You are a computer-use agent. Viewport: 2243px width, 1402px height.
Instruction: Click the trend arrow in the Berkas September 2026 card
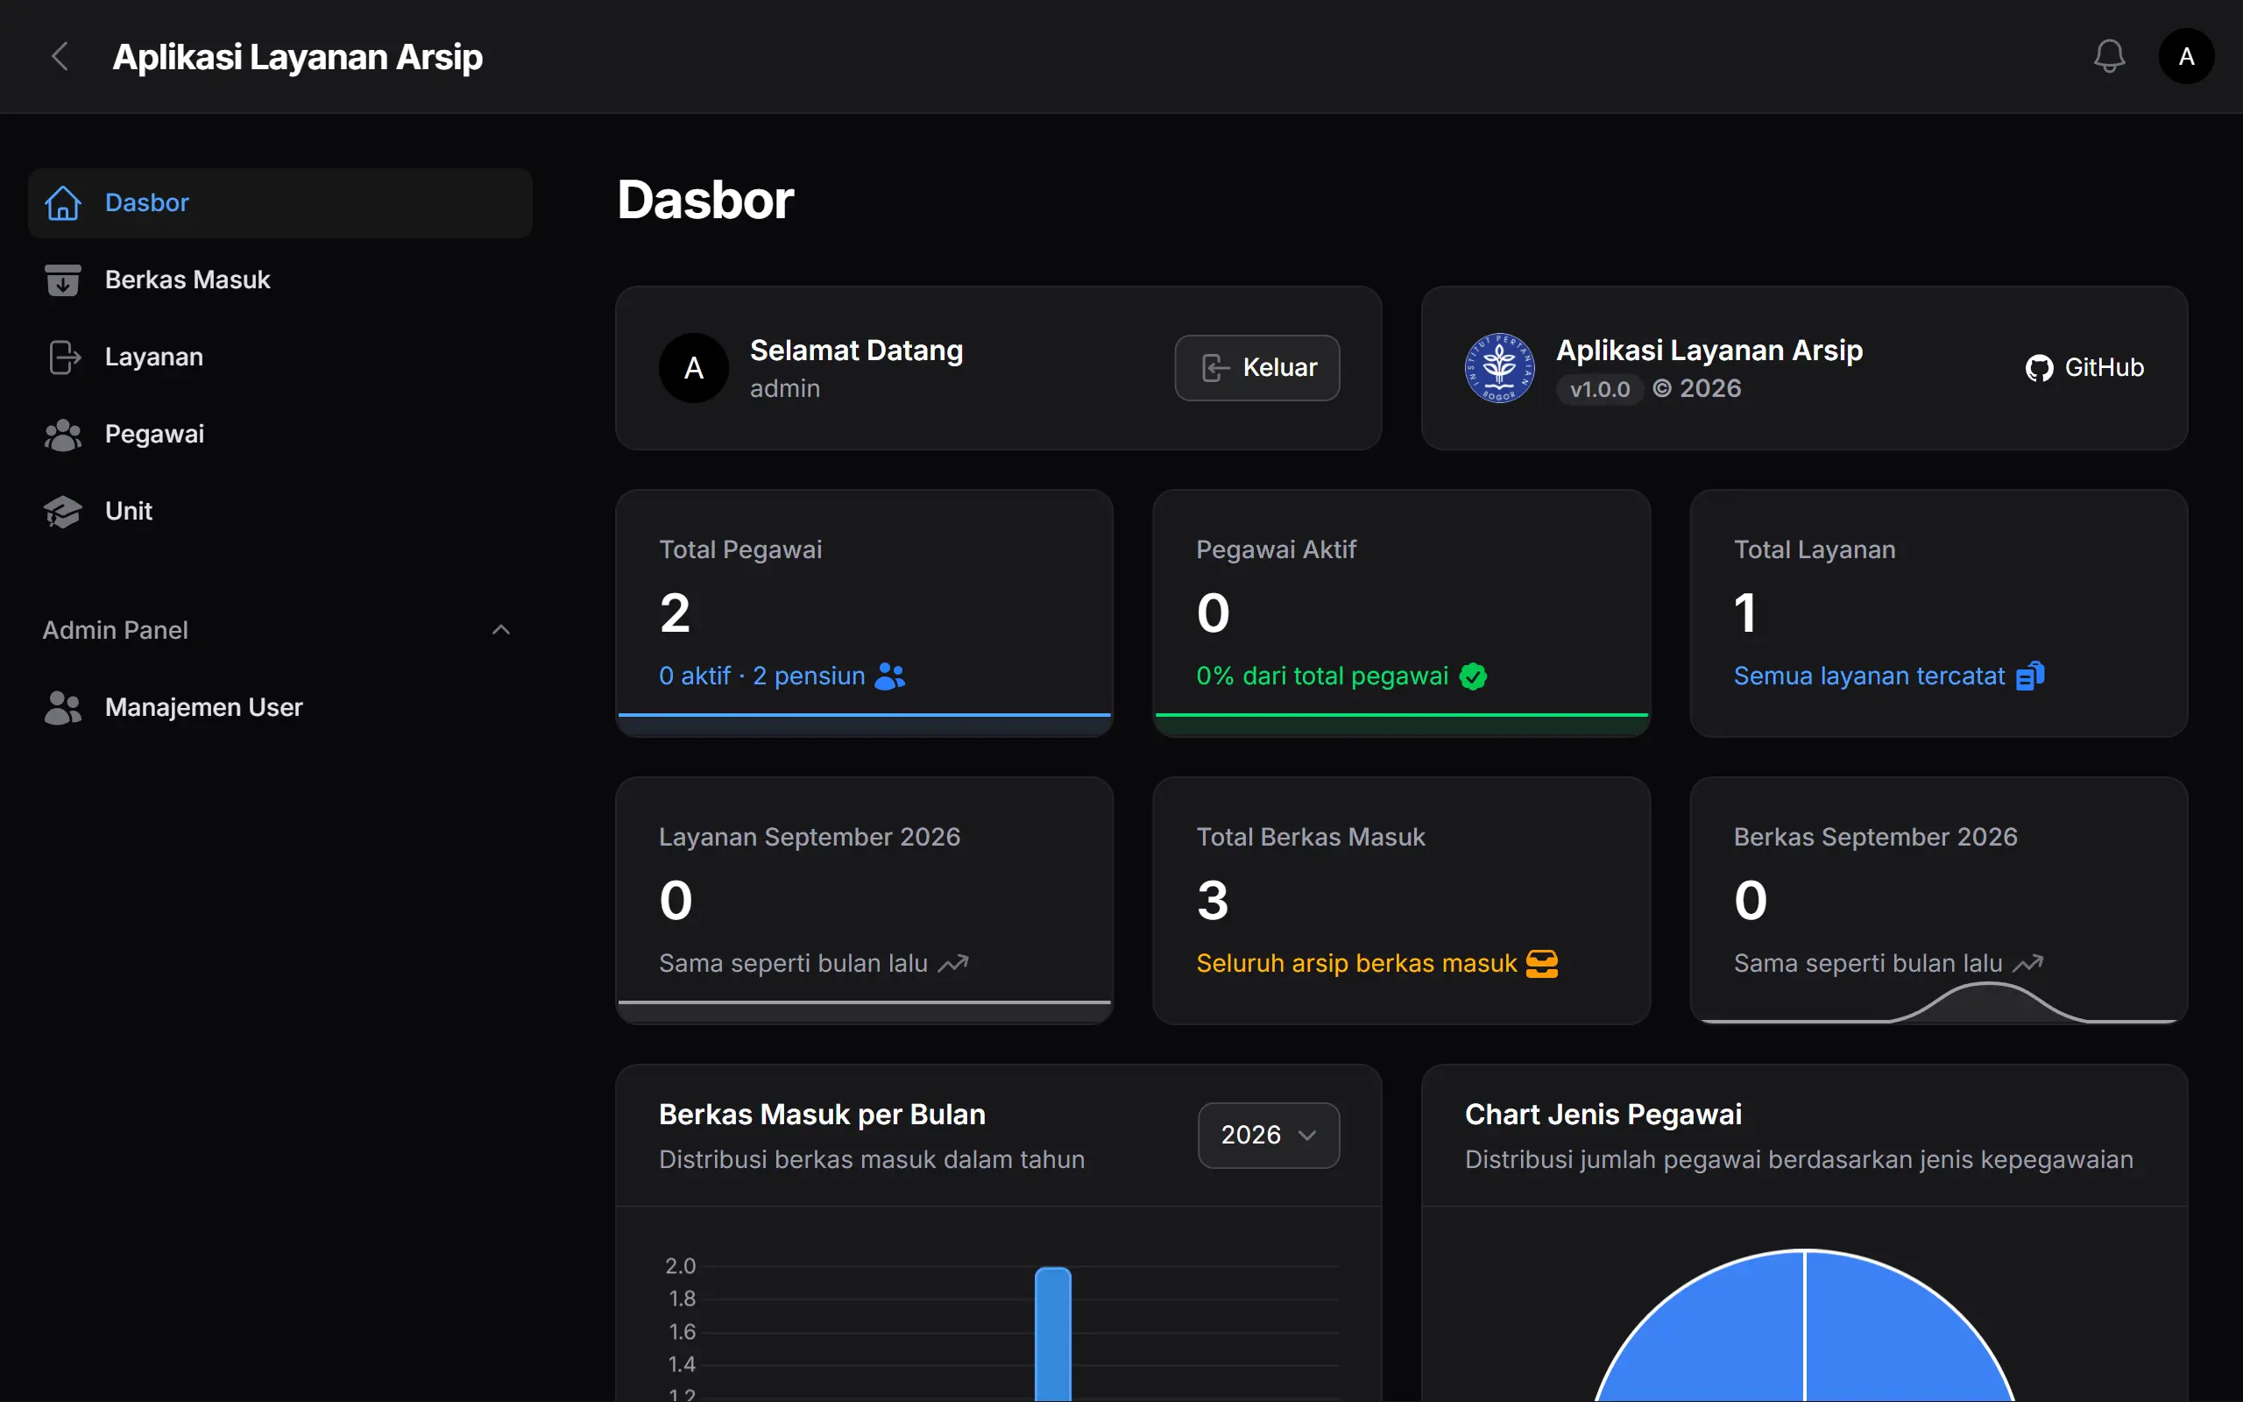(x=2028, y=963)
